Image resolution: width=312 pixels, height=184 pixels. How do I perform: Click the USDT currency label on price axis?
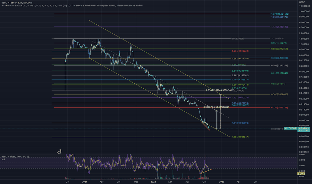coord(302,2)
